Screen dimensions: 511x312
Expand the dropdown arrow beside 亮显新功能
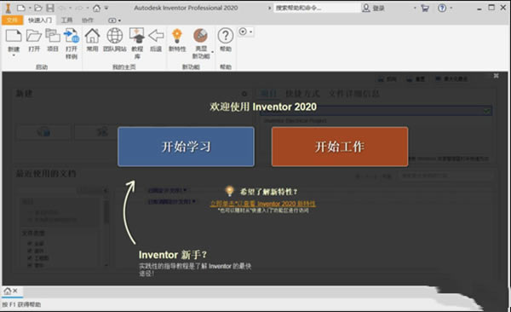212,51
